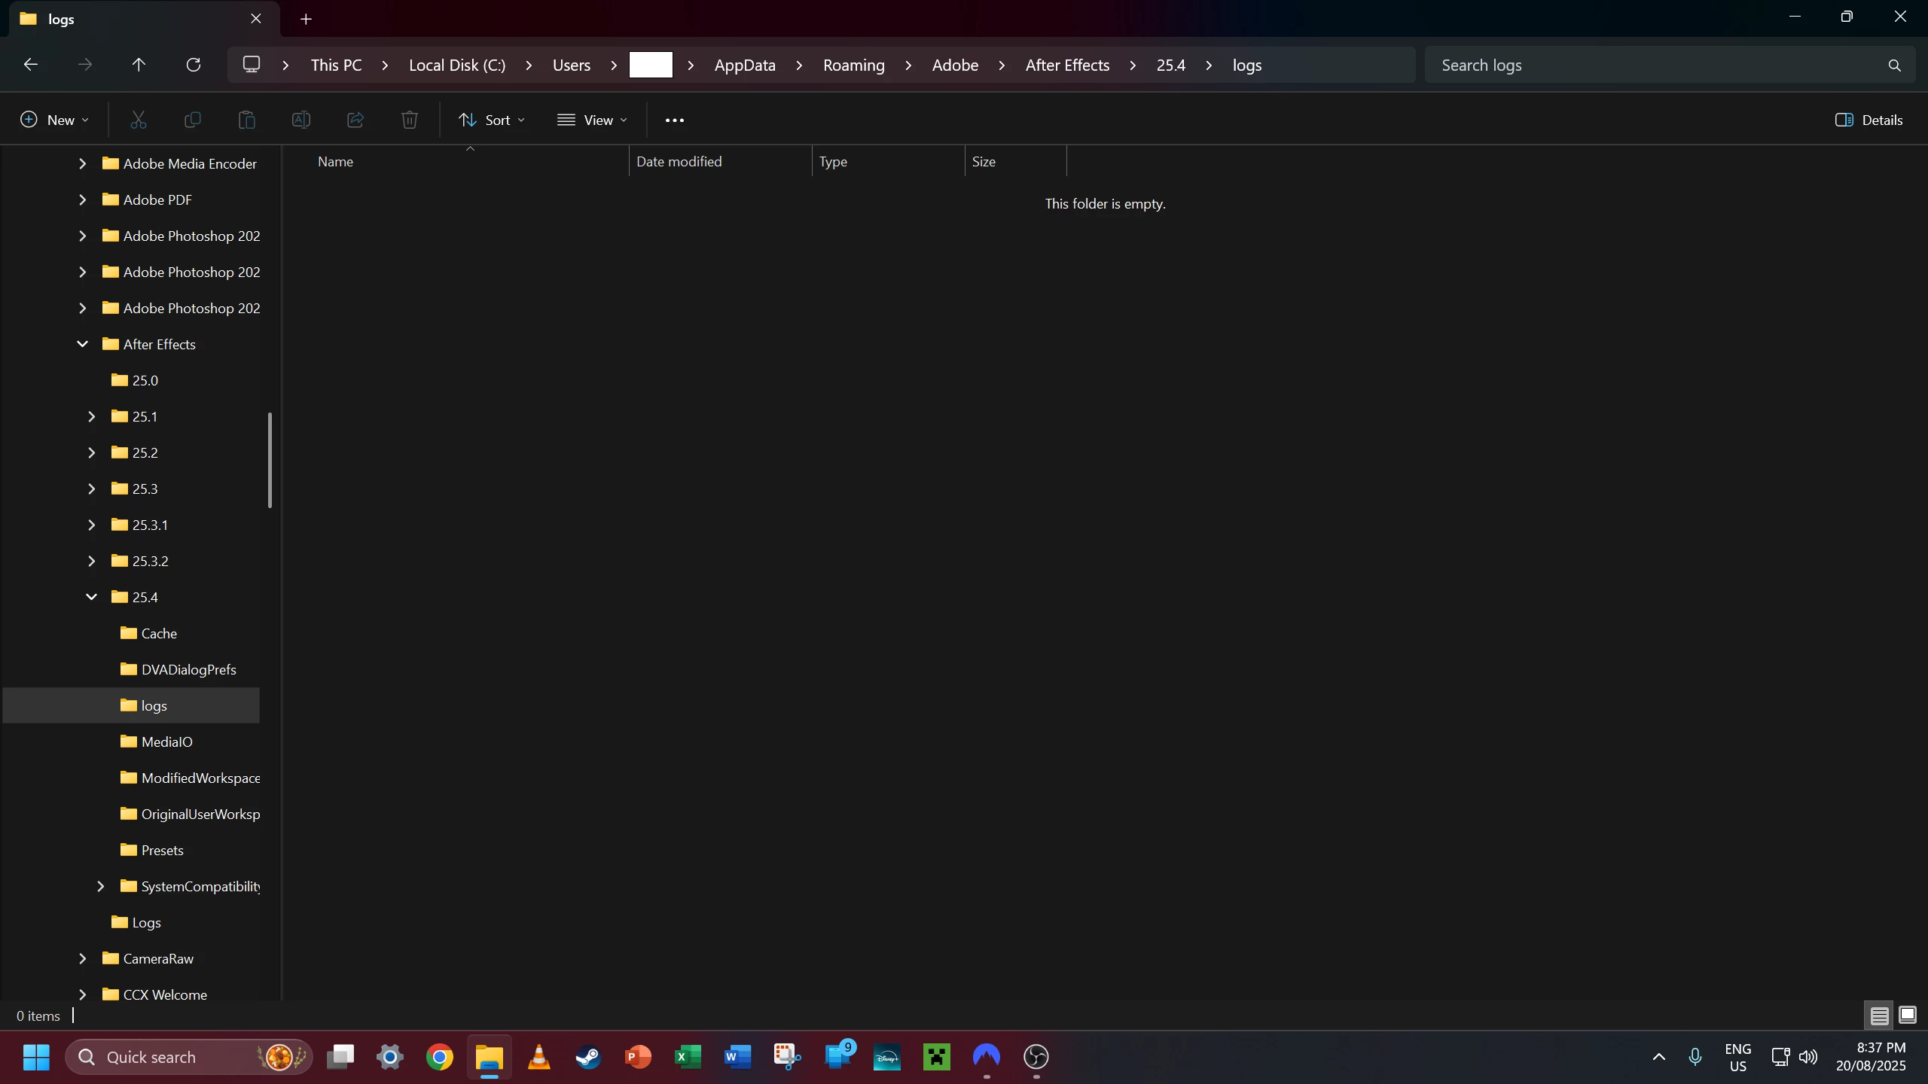1928x1084 pixels.
Task: Expand the SystemCompatibility folder node
Action: (101, 887)
